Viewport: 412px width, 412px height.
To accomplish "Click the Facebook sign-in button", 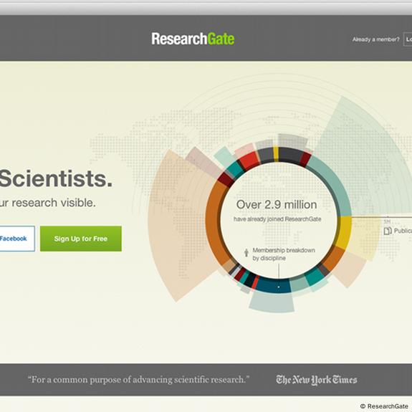I will 16,239.
